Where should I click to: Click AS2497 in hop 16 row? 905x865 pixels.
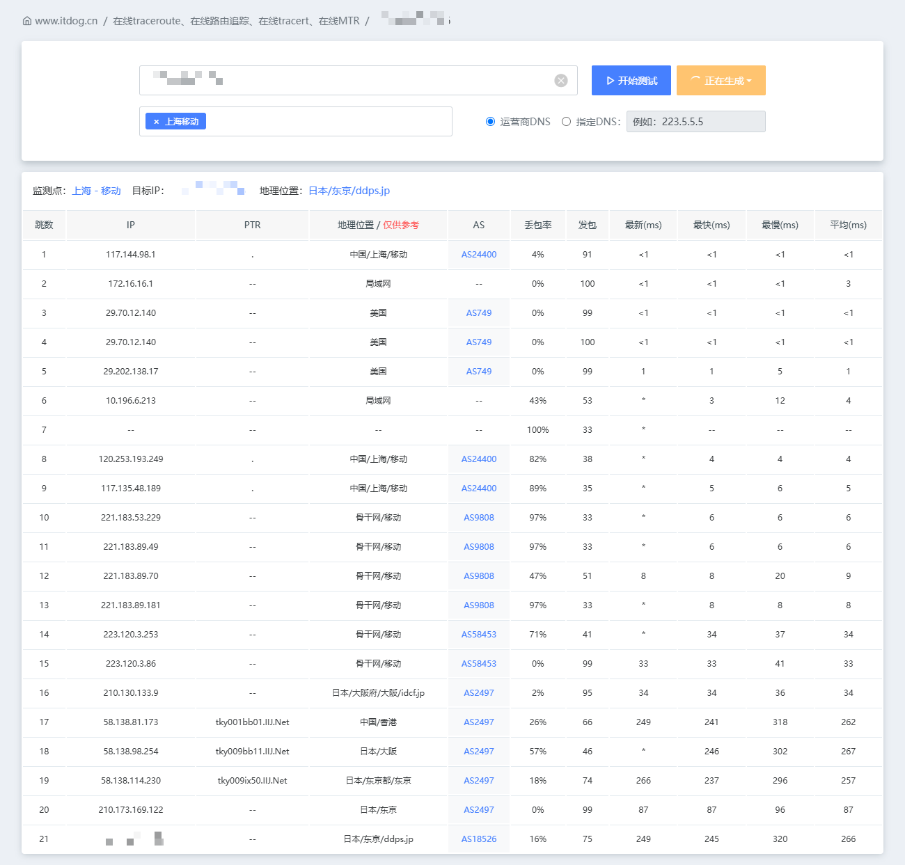point(479,693)
